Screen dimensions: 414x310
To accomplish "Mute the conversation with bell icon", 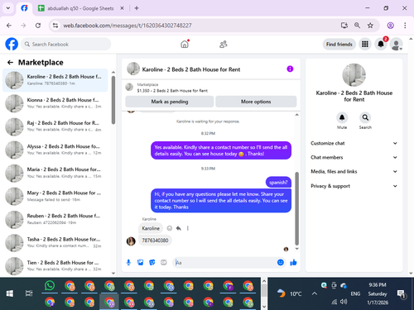I will [342, 117].
